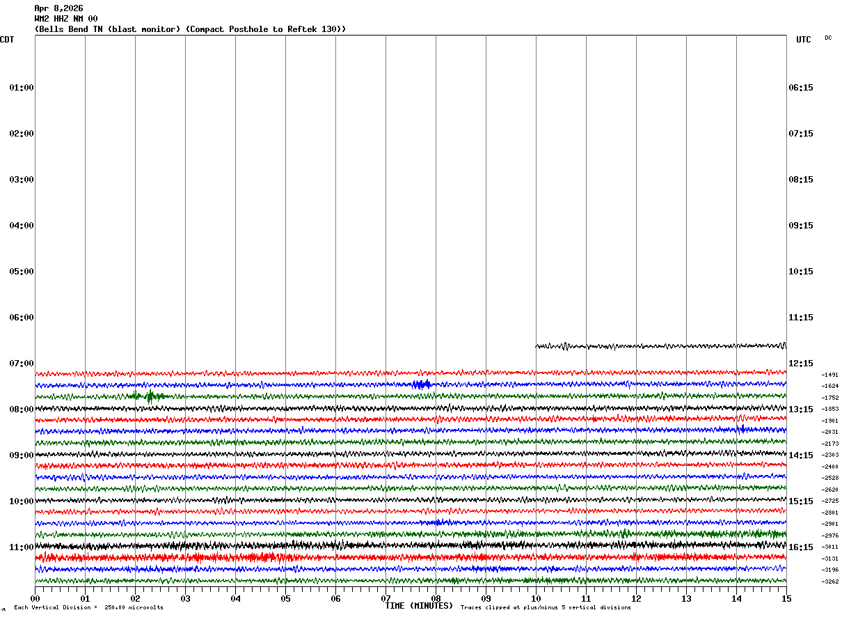Click the 02:00 CDT time label
The width and height of the screenshot is (842, 617).
coord(22,134)
